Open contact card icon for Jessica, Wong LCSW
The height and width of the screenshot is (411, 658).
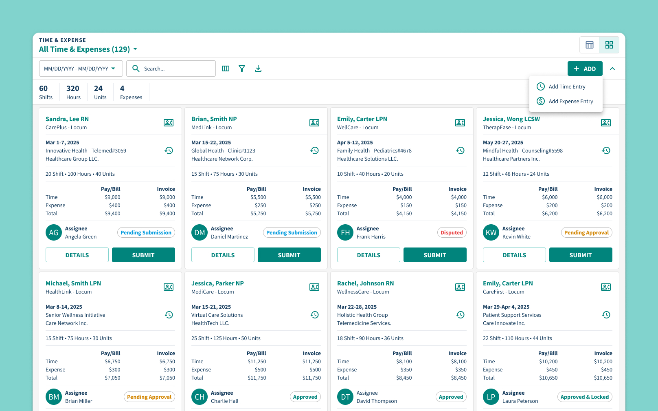click(x=606, y=123)
